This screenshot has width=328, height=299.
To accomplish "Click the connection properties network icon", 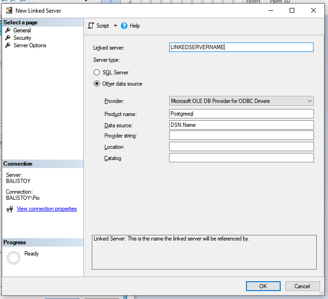I will tap(10, 209).
